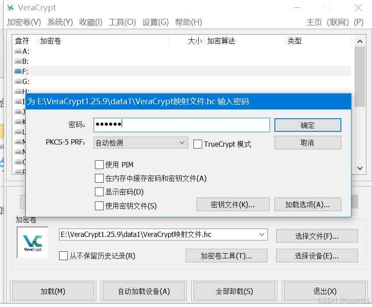The height and width of the screenshot is (307, 372).
Task: Toggle 显示密码(D) checkbox
Action: click(99, 192)
